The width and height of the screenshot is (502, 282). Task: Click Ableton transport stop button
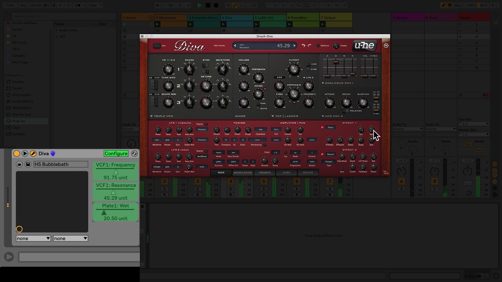[x=208, y=5]
